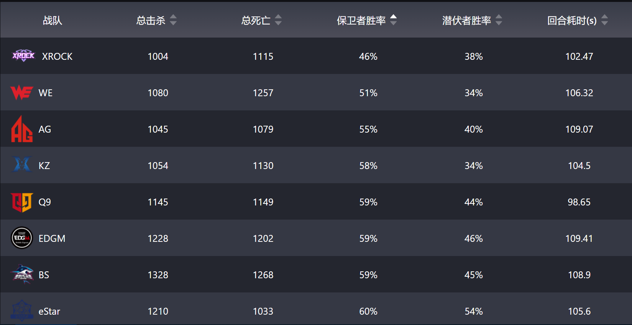Viewport: 632px width, 325px height.
Task: Sort by 回合耗时(s) using its arrows
Action: (x=604, y=20)
